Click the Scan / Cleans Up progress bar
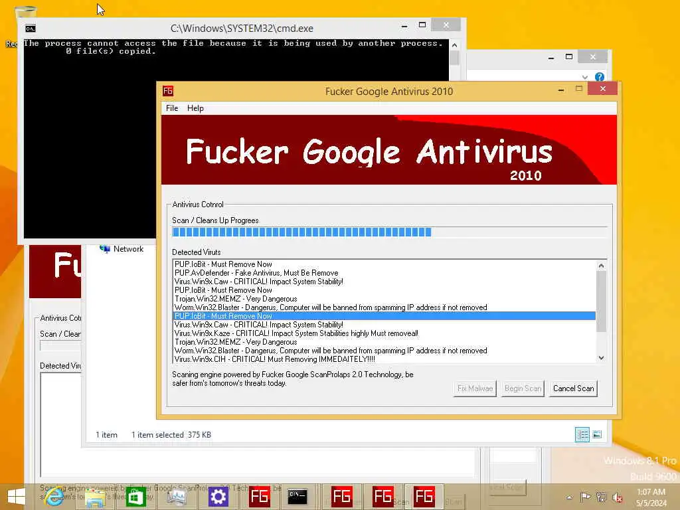This screenshot has width=680, height=510. click(x=389, y=232)
